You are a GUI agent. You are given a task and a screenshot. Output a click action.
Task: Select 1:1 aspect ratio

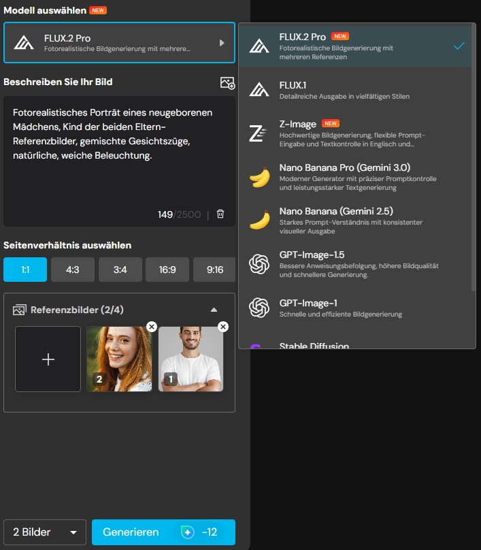coord(25,270)
